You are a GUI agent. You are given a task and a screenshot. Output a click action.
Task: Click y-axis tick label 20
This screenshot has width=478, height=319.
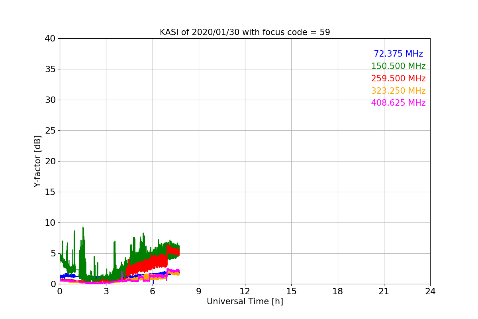[x=50, y=161]
